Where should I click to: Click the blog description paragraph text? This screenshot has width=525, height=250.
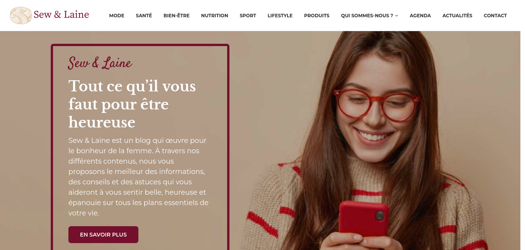point(138,177)
